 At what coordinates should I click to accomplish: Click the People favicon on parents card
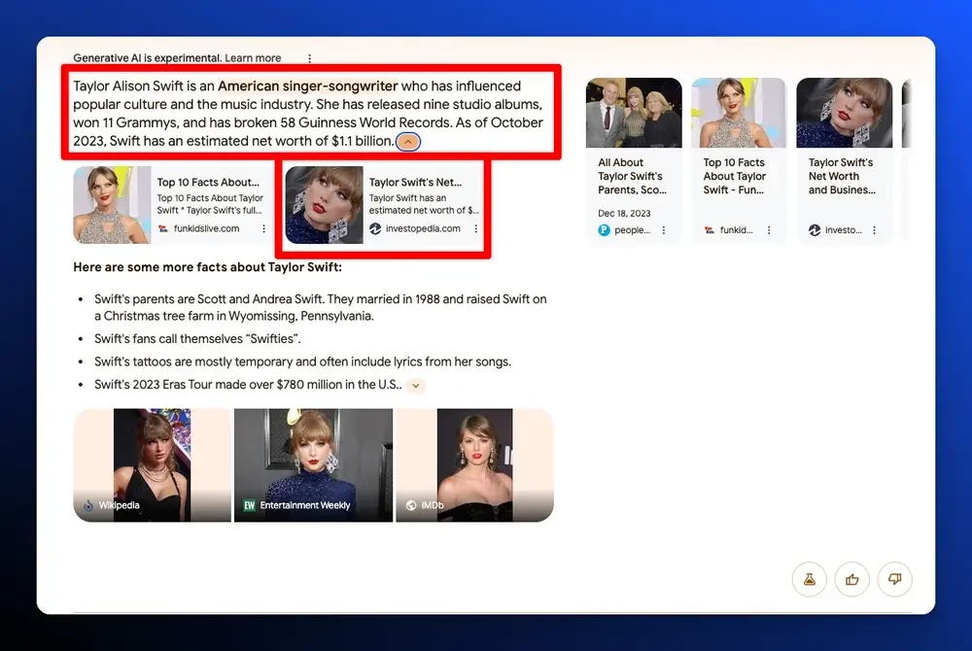(x=604, y=230)
